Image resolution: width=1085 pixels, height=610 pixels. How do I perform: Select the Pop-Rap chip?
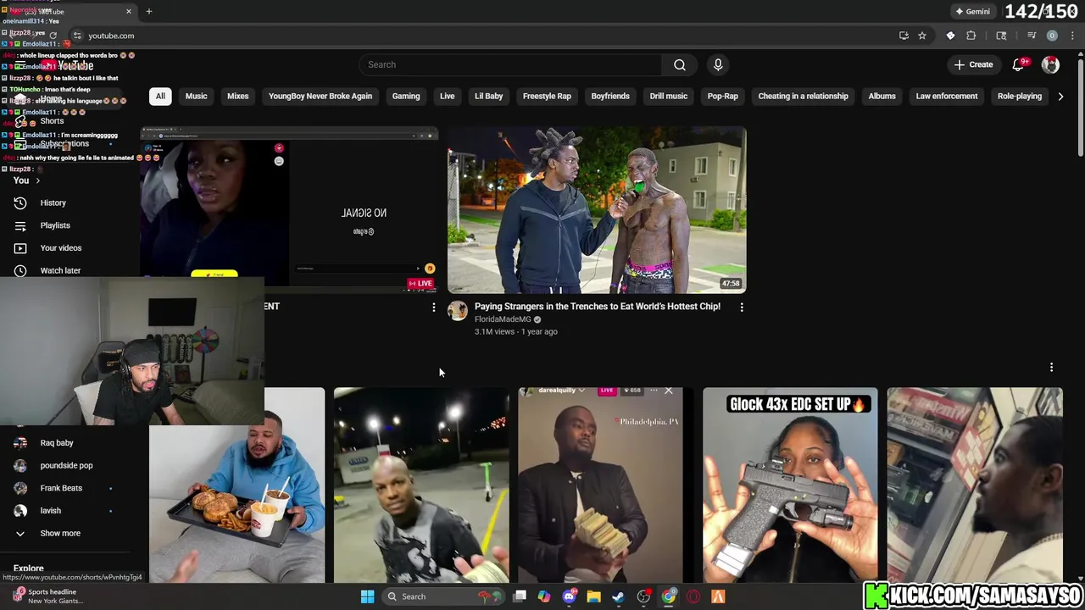pos(723,96)
